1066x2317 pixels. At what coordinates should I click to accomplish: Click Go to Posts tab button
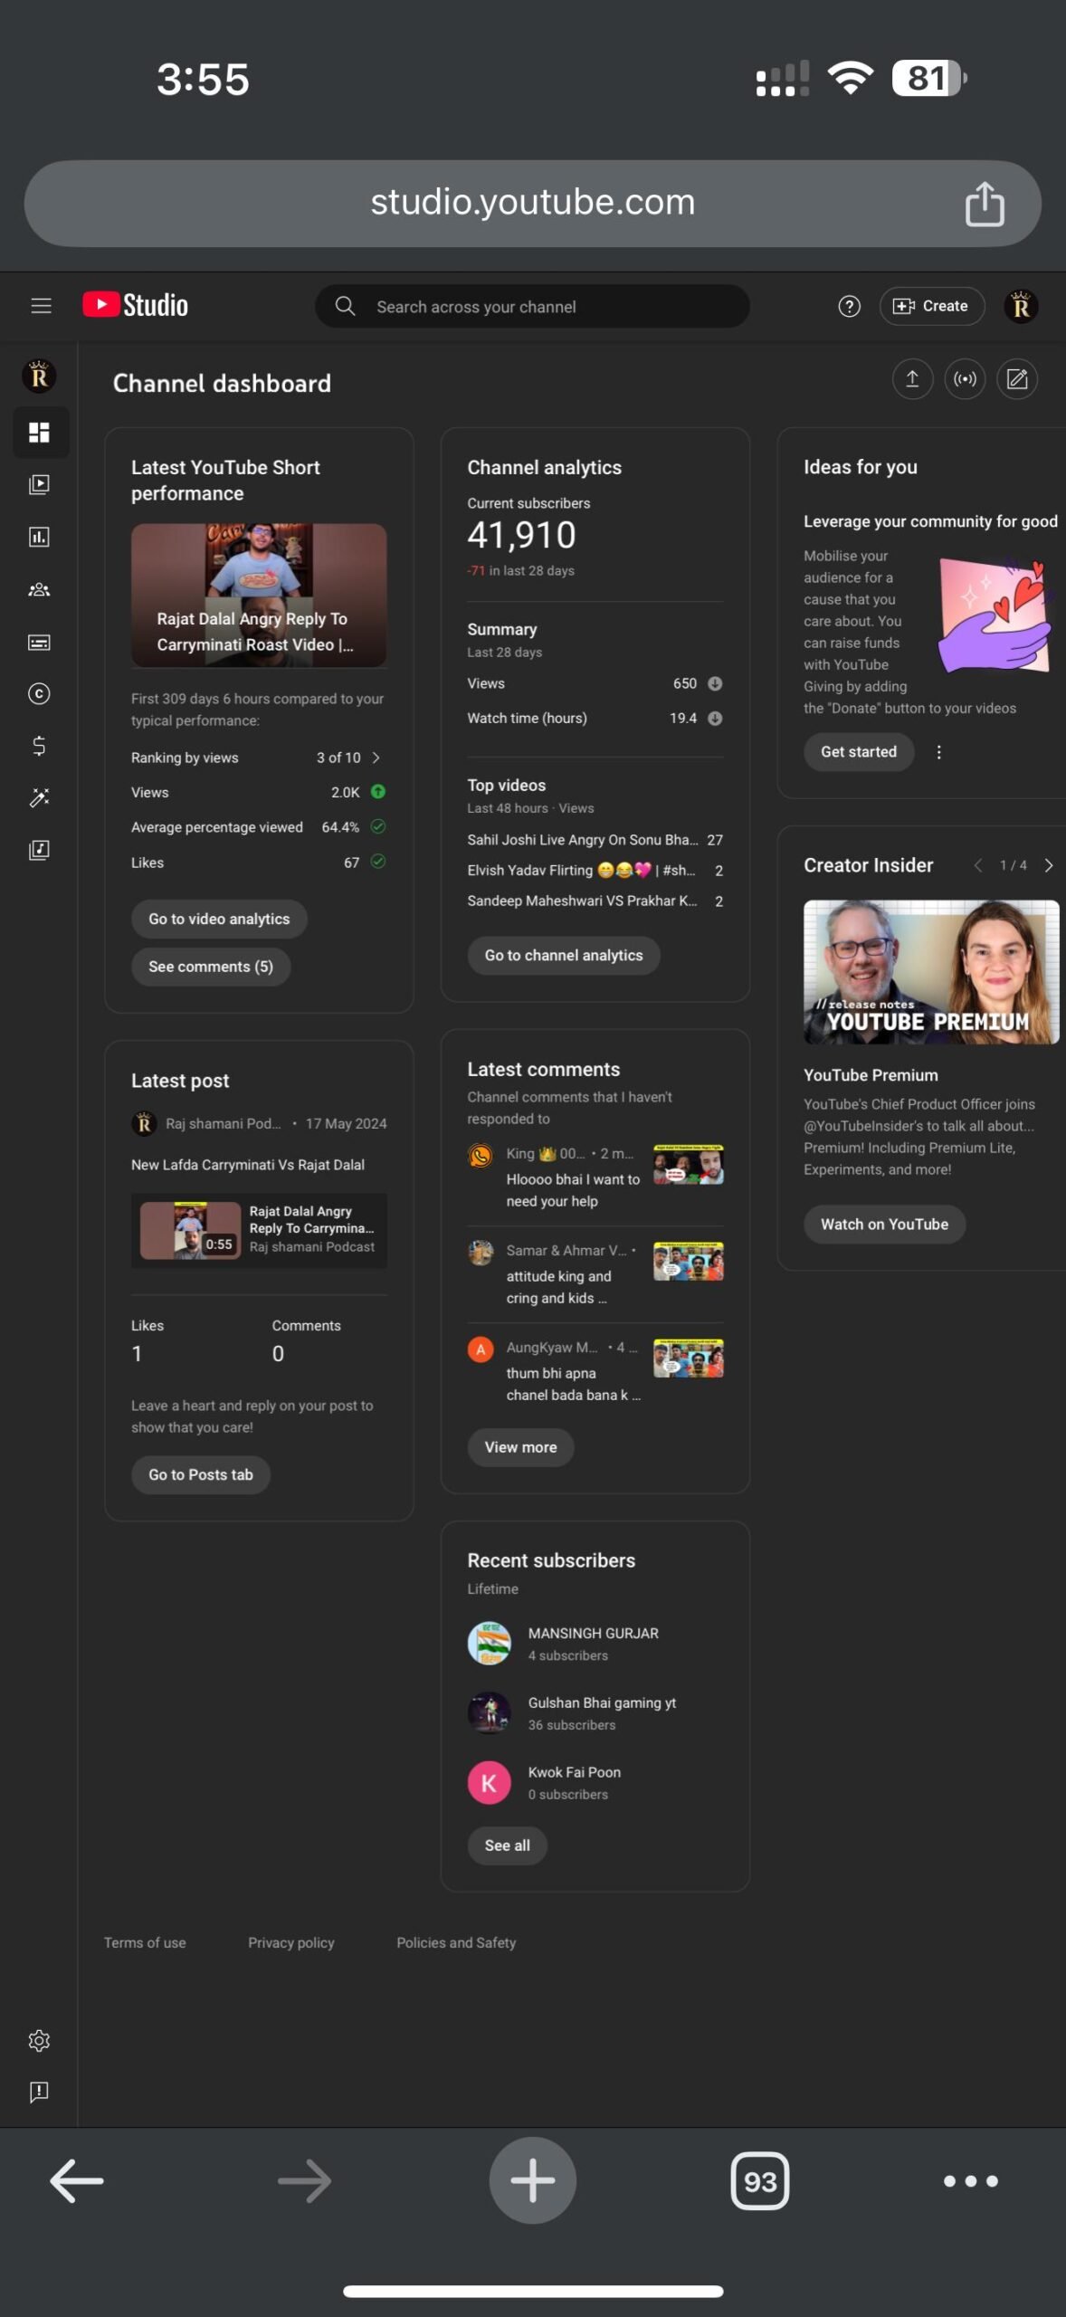(201, 1475)
